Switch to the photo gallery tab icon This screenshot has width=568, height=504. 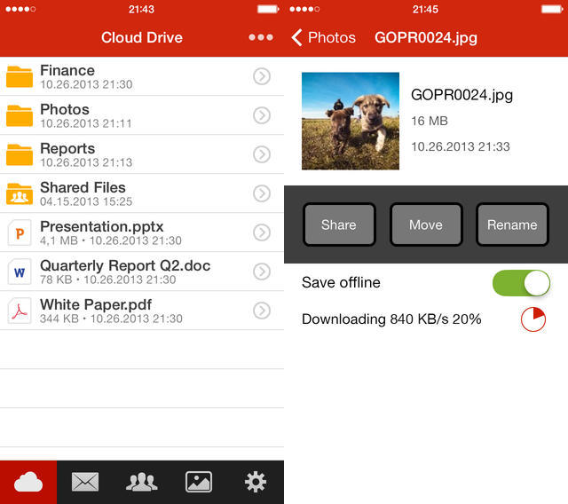click(199, 482)
